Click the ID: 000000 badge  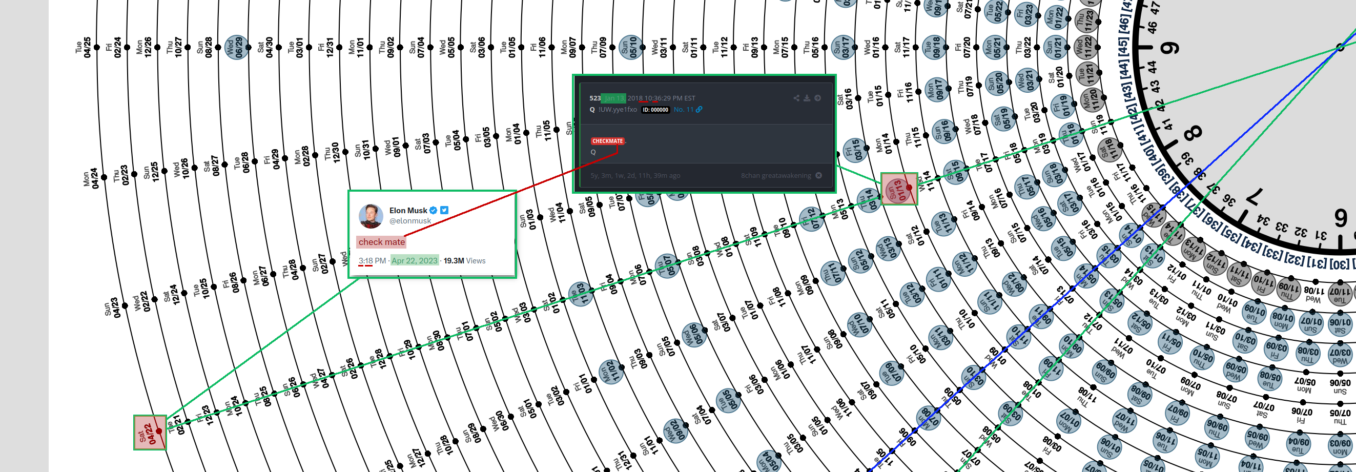point(655,110)
